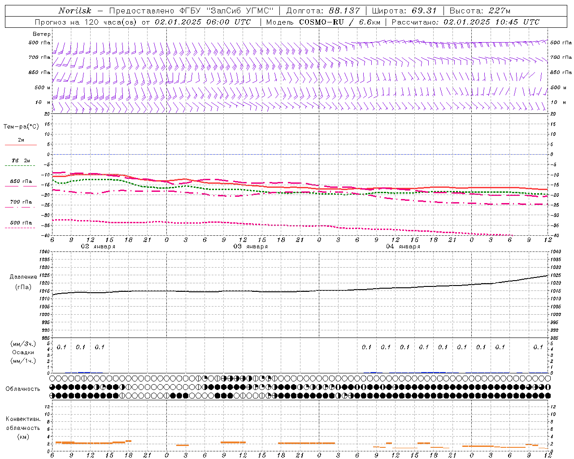Click the 'Осадки' precipitation label
This screenshot has width=574, height=459.
23,352
